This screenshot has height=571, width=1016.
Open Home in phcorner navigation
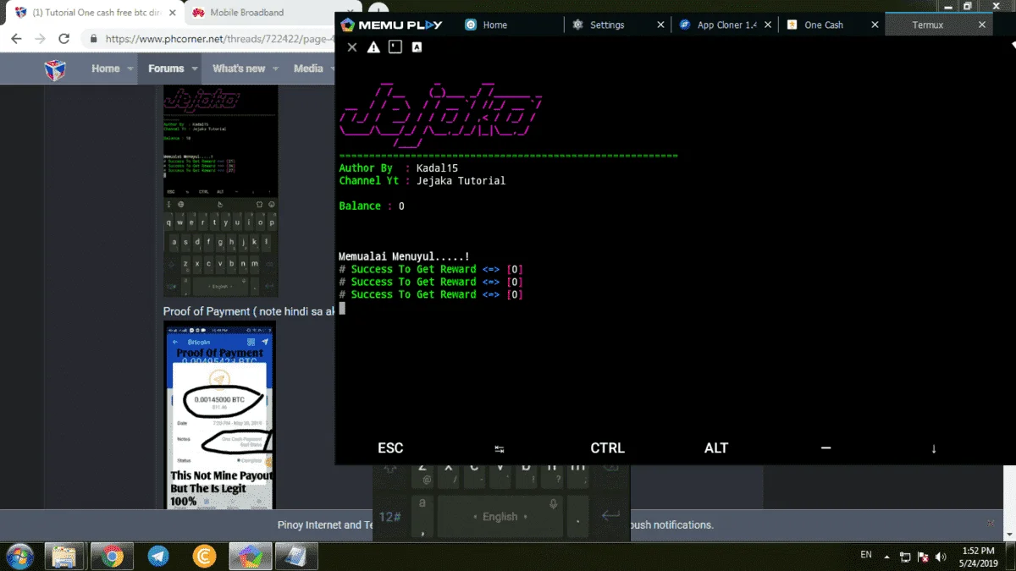tap(106, 69)
